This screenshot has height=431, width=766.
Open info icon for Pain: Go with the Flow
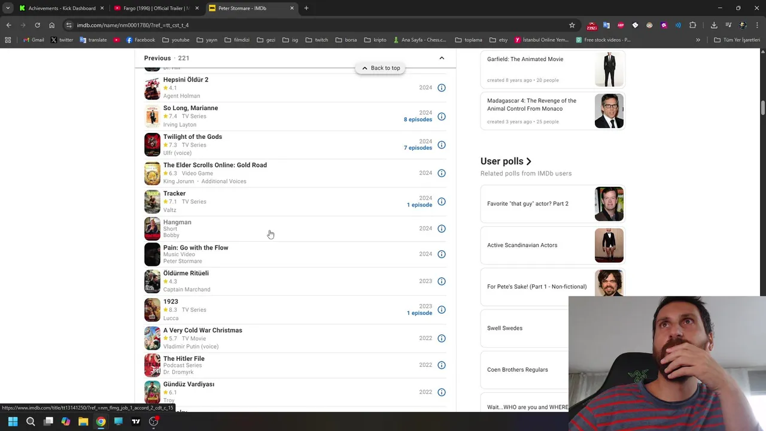[x=442, y=254]
